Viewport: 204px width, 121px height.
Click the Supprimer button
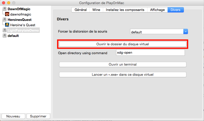[x=38, y=116]
